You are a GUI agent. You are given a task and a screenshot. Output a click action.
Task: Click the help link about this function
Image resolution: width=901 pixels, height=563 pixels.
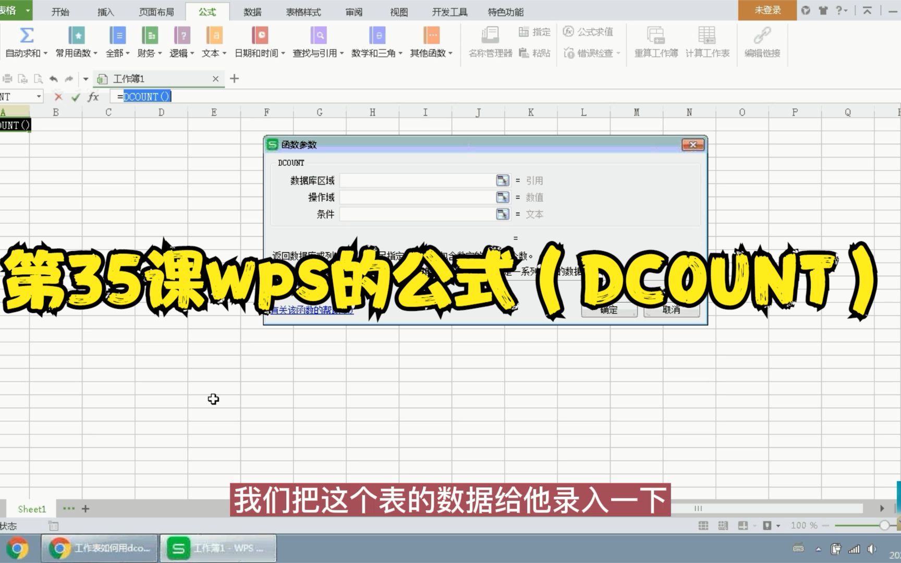coord(312,310)
